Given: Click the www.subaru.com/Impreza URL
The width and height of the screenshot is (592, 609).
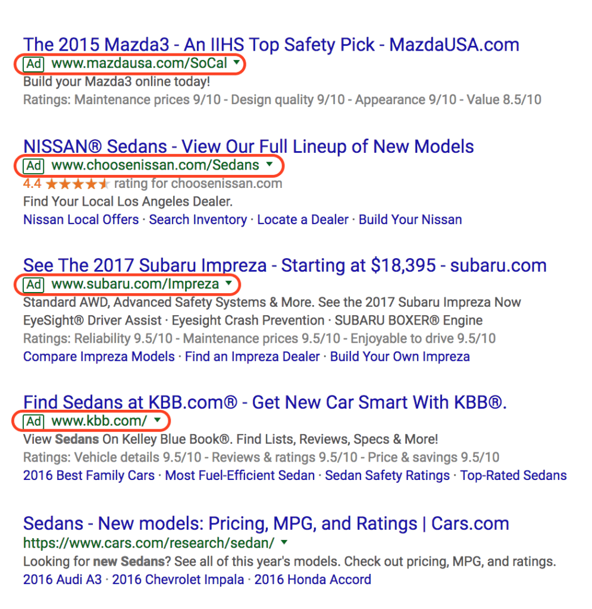Looking at the screenshot, I should pyautogui.click(x=135, y=284).
